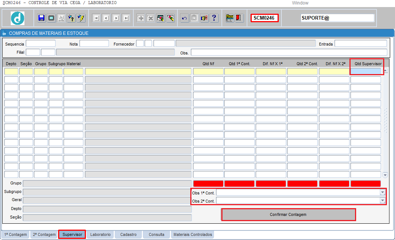Click the Nota input field
This screenshot has height=240, width=395.
[x=94, y=43]
